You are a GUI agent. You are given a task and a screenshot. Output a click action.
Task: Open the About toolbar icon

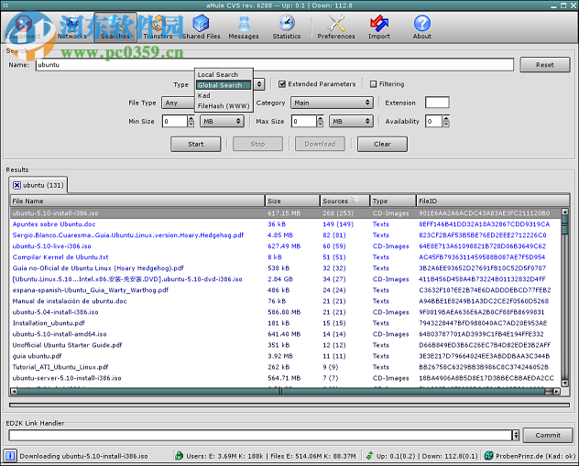422,27
